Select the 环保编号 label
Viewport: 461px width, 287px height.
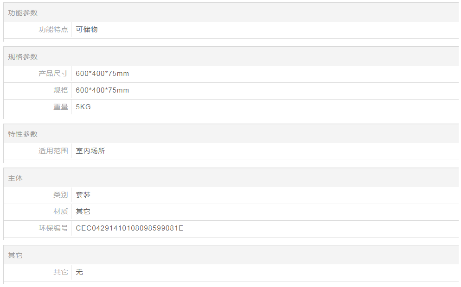point(53,228)
